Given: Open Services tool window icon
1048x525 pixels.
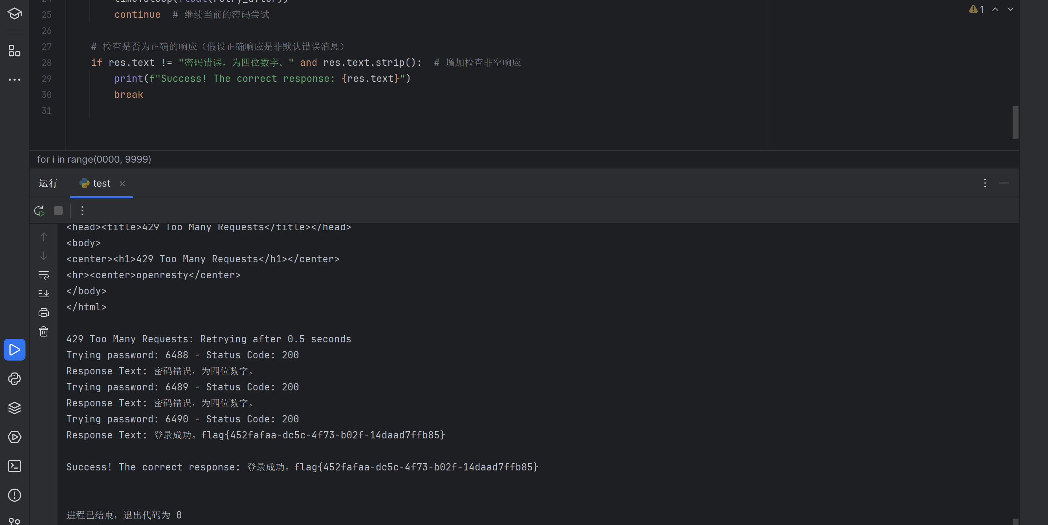Looking at the screenshot, I should coord(15,437).
